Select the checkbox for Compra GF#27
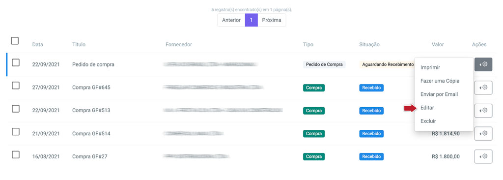Screen dimensions: 503x180 pos(16,154)
